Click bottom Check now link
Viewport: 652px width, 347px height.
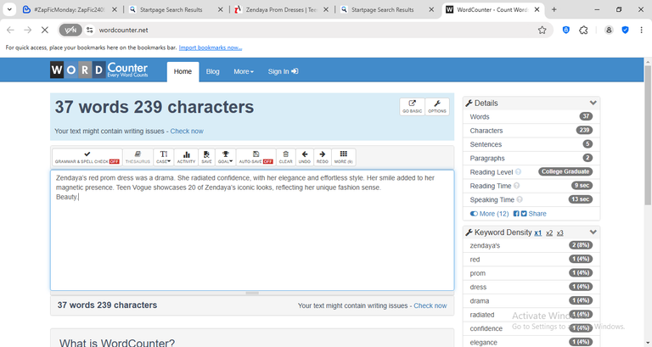coord(430,305)
